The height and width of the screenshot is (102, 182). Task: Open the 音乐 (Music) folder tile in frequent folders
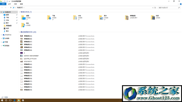tap(26, 25)
